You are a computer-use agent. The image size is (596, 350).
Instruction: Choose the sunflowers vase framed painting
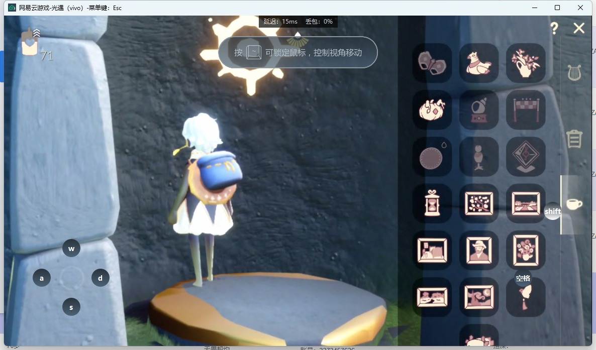pos(526,250)
